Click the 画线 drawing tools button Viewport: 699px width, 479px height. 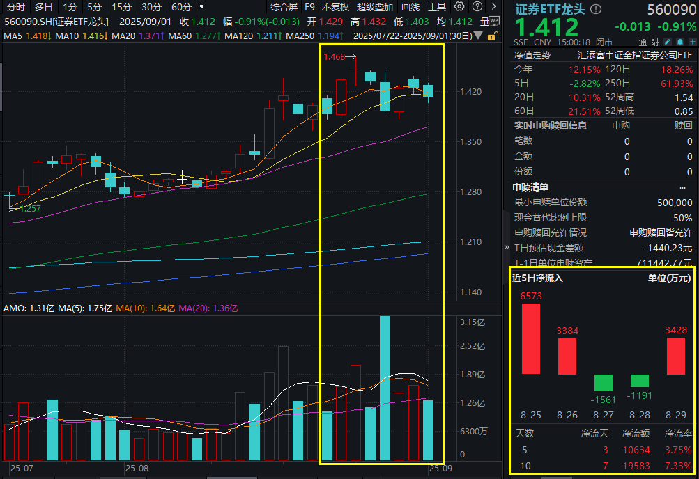[x=411, y=7]
